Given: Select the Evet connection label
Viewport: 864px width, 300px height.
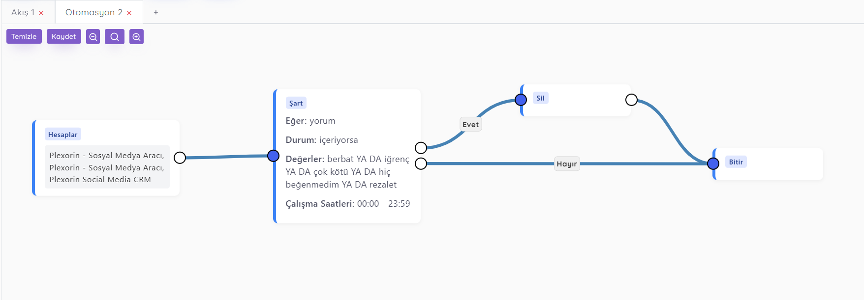Looking at the screenshot, I should 470,125.
